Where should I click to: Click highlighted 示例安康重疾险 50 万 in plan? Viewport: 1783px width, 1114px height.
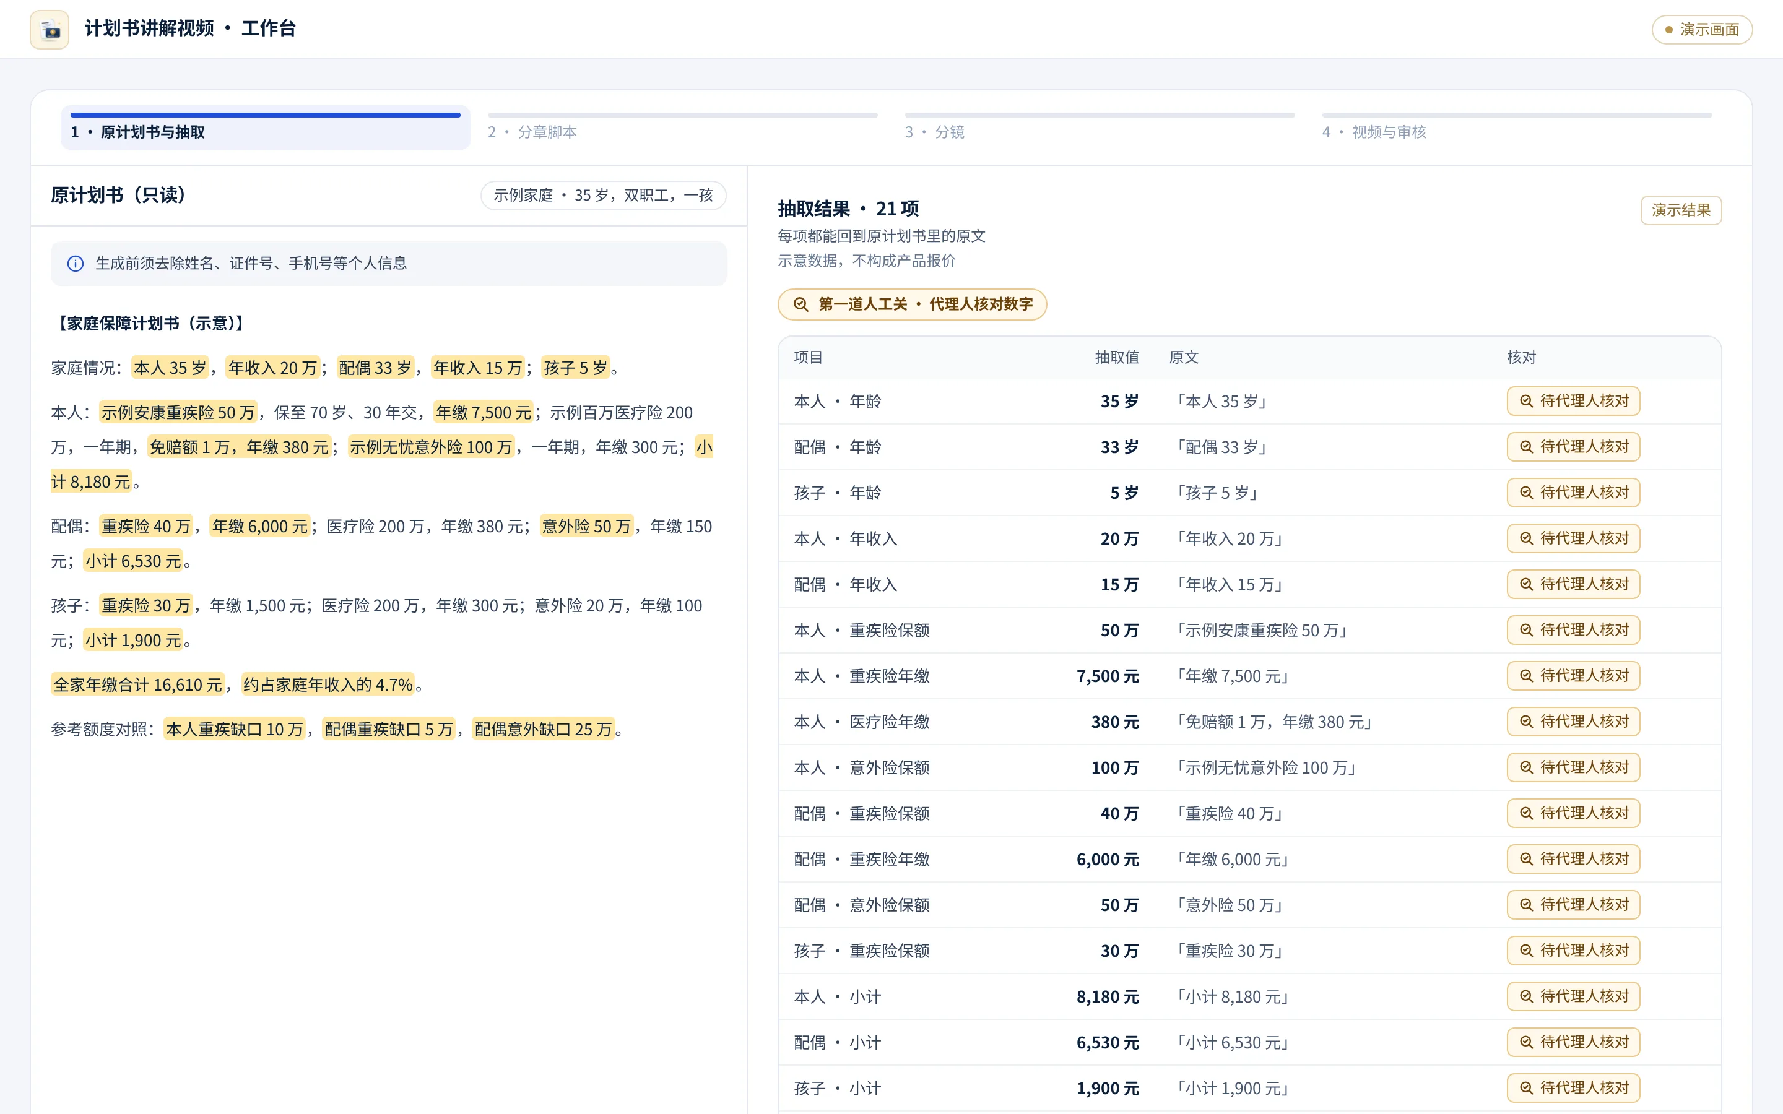click(178, 412)
